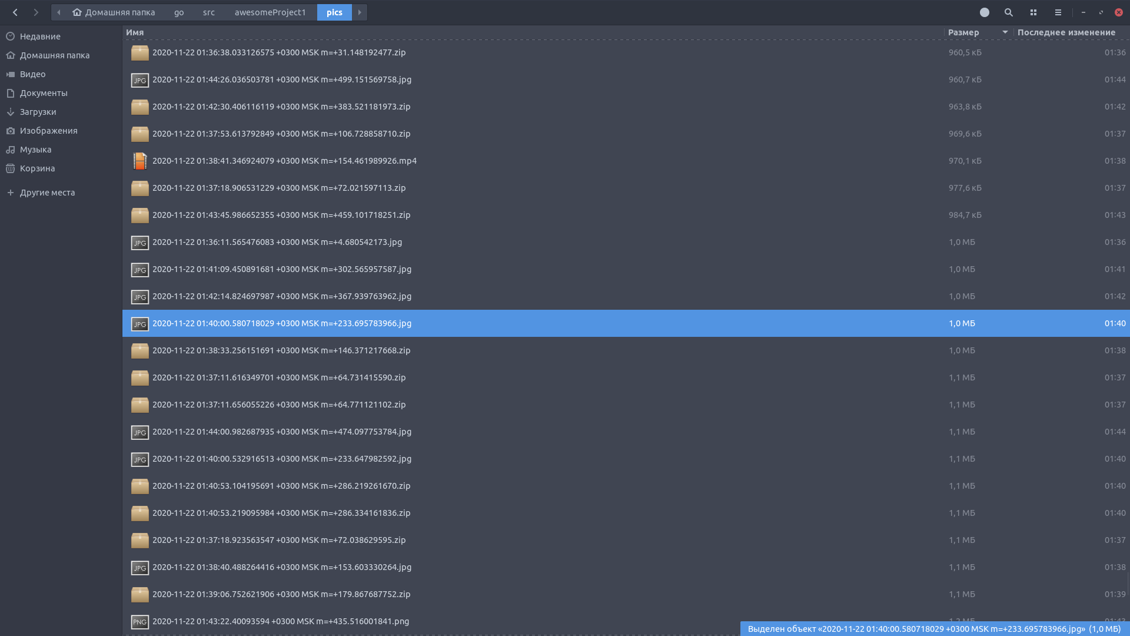1130x636 pixels.
Task: Open the hamburger menu
Action: [x=1058, y=12]
